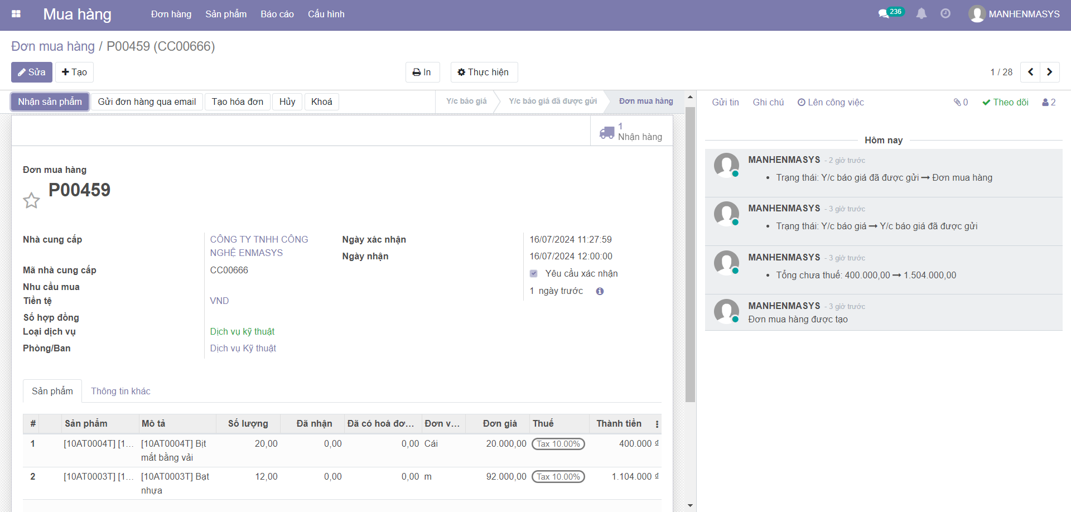Open the apps grid menu icon
Screen dimensions: 1071x512
point(16,14)
